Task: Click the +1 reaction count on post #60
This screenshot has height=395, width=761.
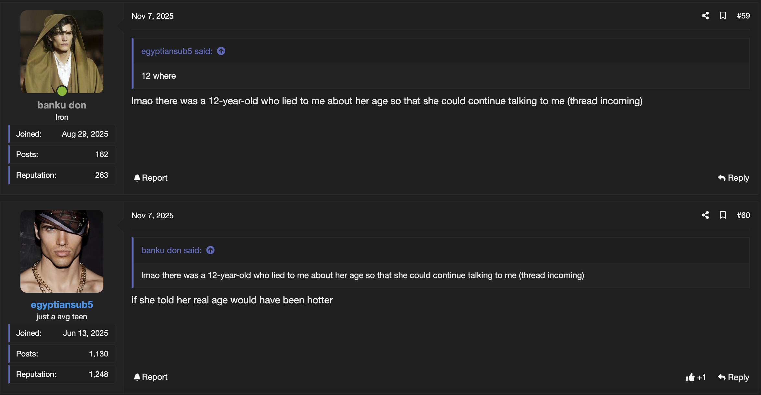Action: click(701, 377)
